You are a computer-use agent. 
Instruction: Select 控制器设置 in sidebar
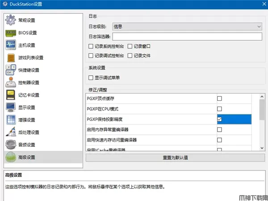click(43, 82)
